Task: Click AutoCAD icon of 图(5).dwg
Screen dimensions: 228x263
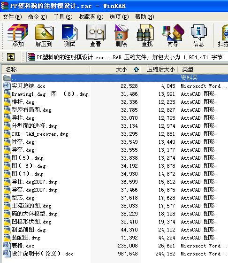Action: point(7,158)
